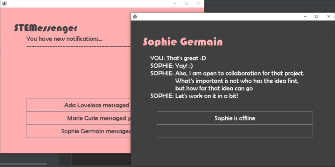The image size is (335, 167).
Task: Open the Marie Curie messaged notification
Action: click(x=79, y=118)
